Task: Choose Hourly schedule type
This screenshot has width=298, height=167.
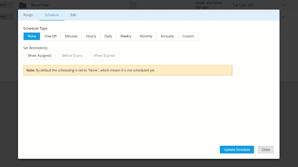Action: (91, 36)
